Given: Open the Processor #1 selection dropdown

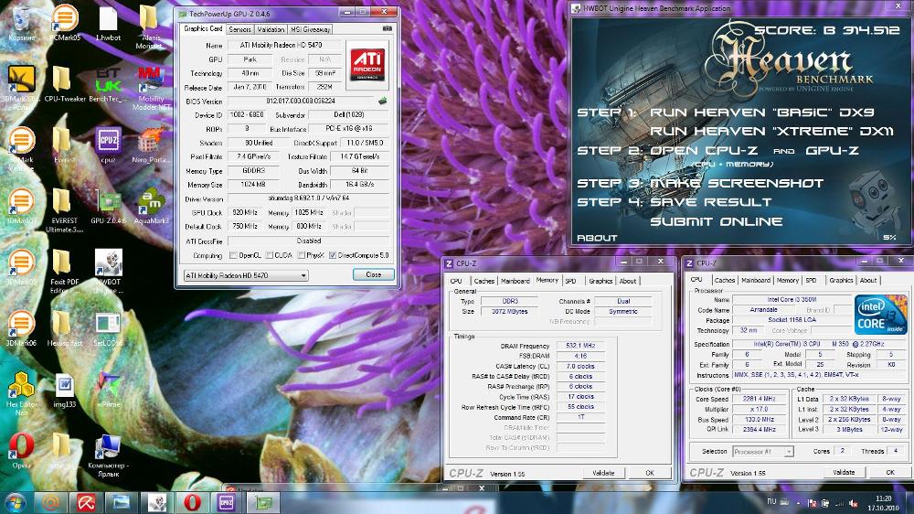Looking at the screenshot, I should click(763, 452).
